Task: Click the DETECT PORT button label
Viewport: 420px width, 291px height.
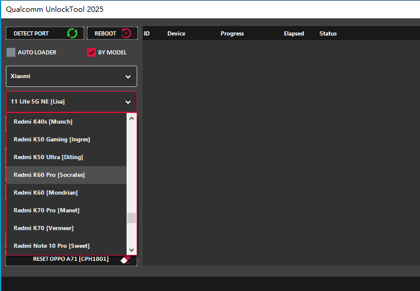Action: click(31, 34)
